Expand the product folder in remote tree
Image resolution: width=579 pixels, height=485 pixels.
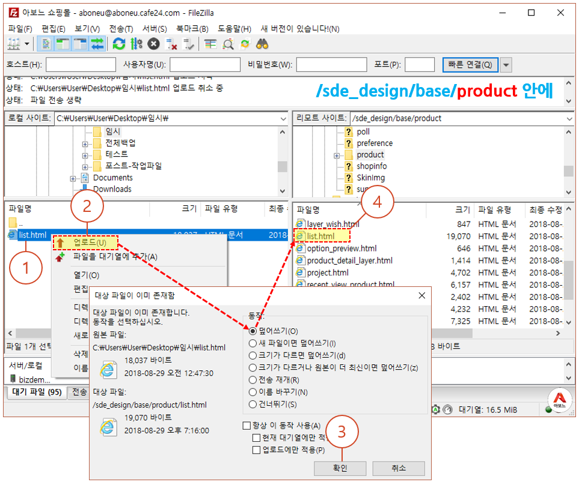coord(336,155)
